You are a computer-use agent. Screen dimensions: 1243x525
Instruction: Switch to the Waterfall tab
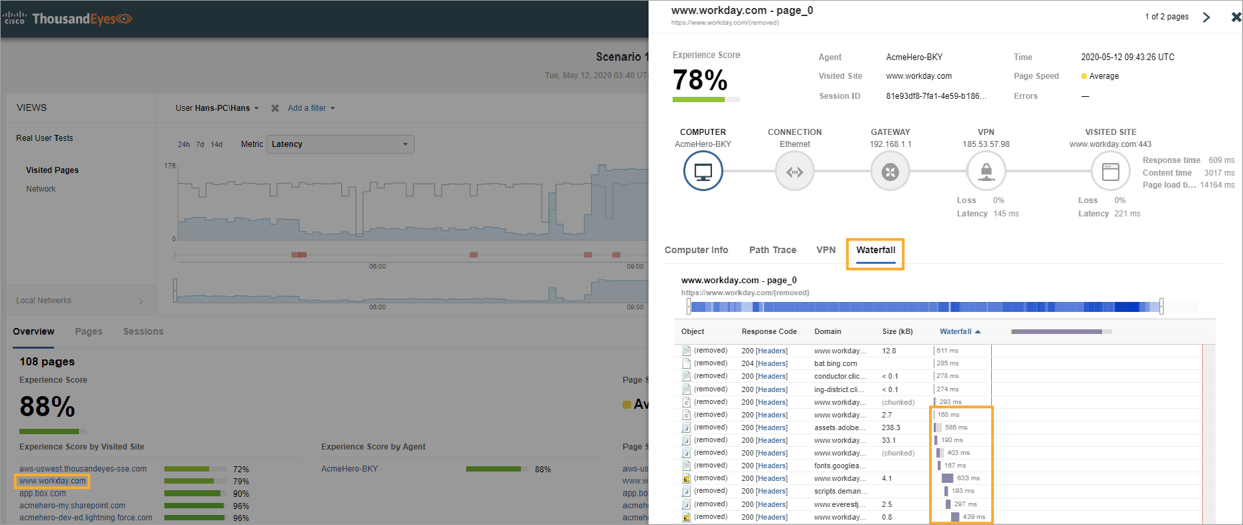tap(875, 250)
